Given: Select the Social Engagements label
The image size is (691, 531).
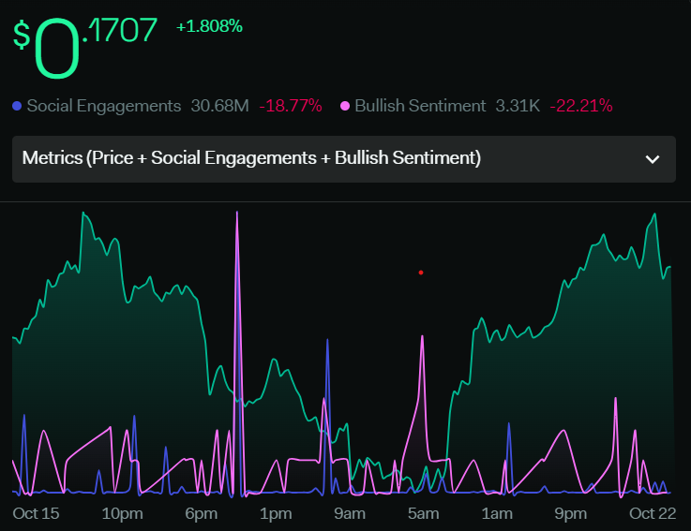Looking at the screenshot, I should tap(104, 106).
